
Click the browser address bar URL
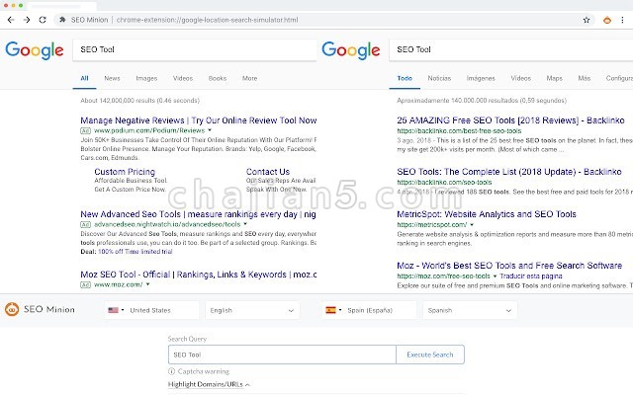point(207,20)
